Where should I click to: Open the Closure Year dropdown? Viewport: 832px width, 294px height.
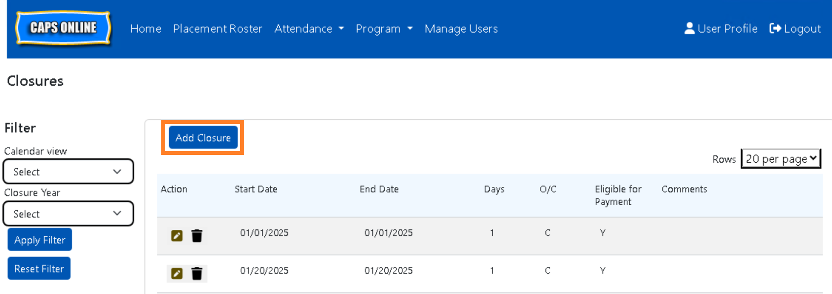coord(68,214)
